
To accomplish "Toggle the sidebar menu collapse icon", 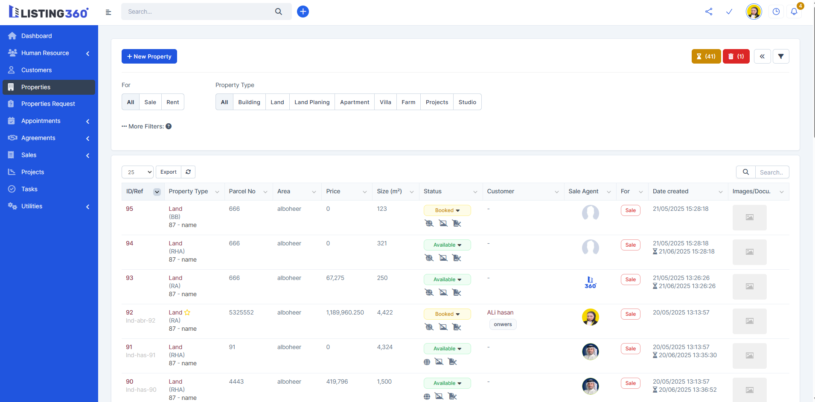I will click(x=108, y=12).
